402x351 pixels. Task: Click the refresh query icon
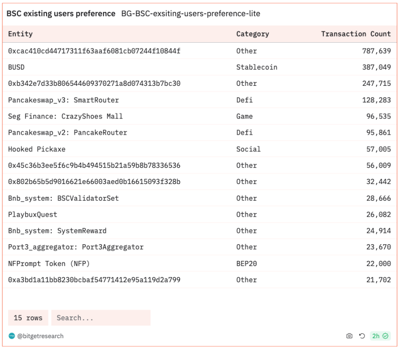(362, 336)
